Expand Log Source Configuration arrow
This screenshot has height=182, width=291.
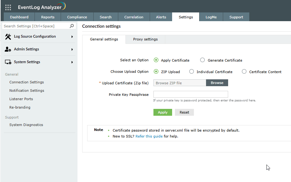click(x=72, y=37)
